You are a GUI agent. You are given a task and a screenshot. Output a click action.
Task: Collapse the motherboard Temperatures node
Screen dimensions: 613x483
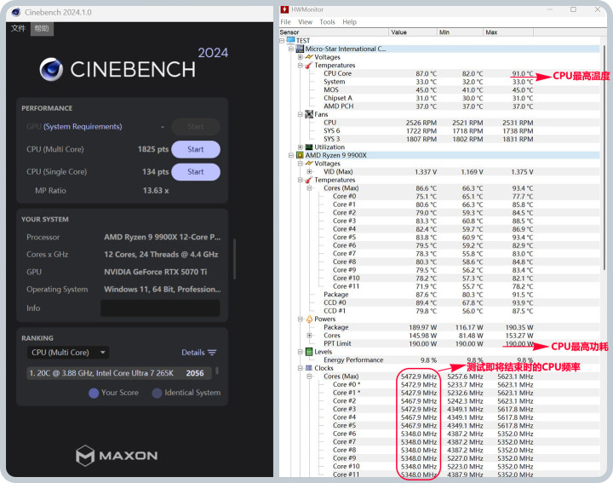tap(300, 66)
